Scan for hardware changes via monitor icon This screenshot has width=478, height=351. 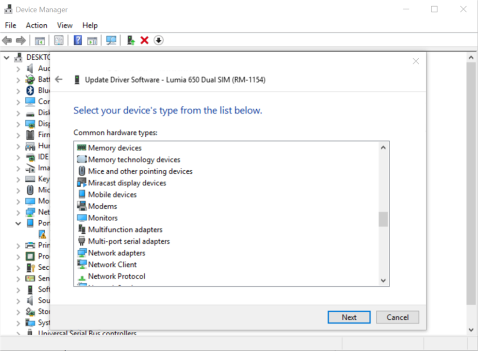(x=111, y=40)
